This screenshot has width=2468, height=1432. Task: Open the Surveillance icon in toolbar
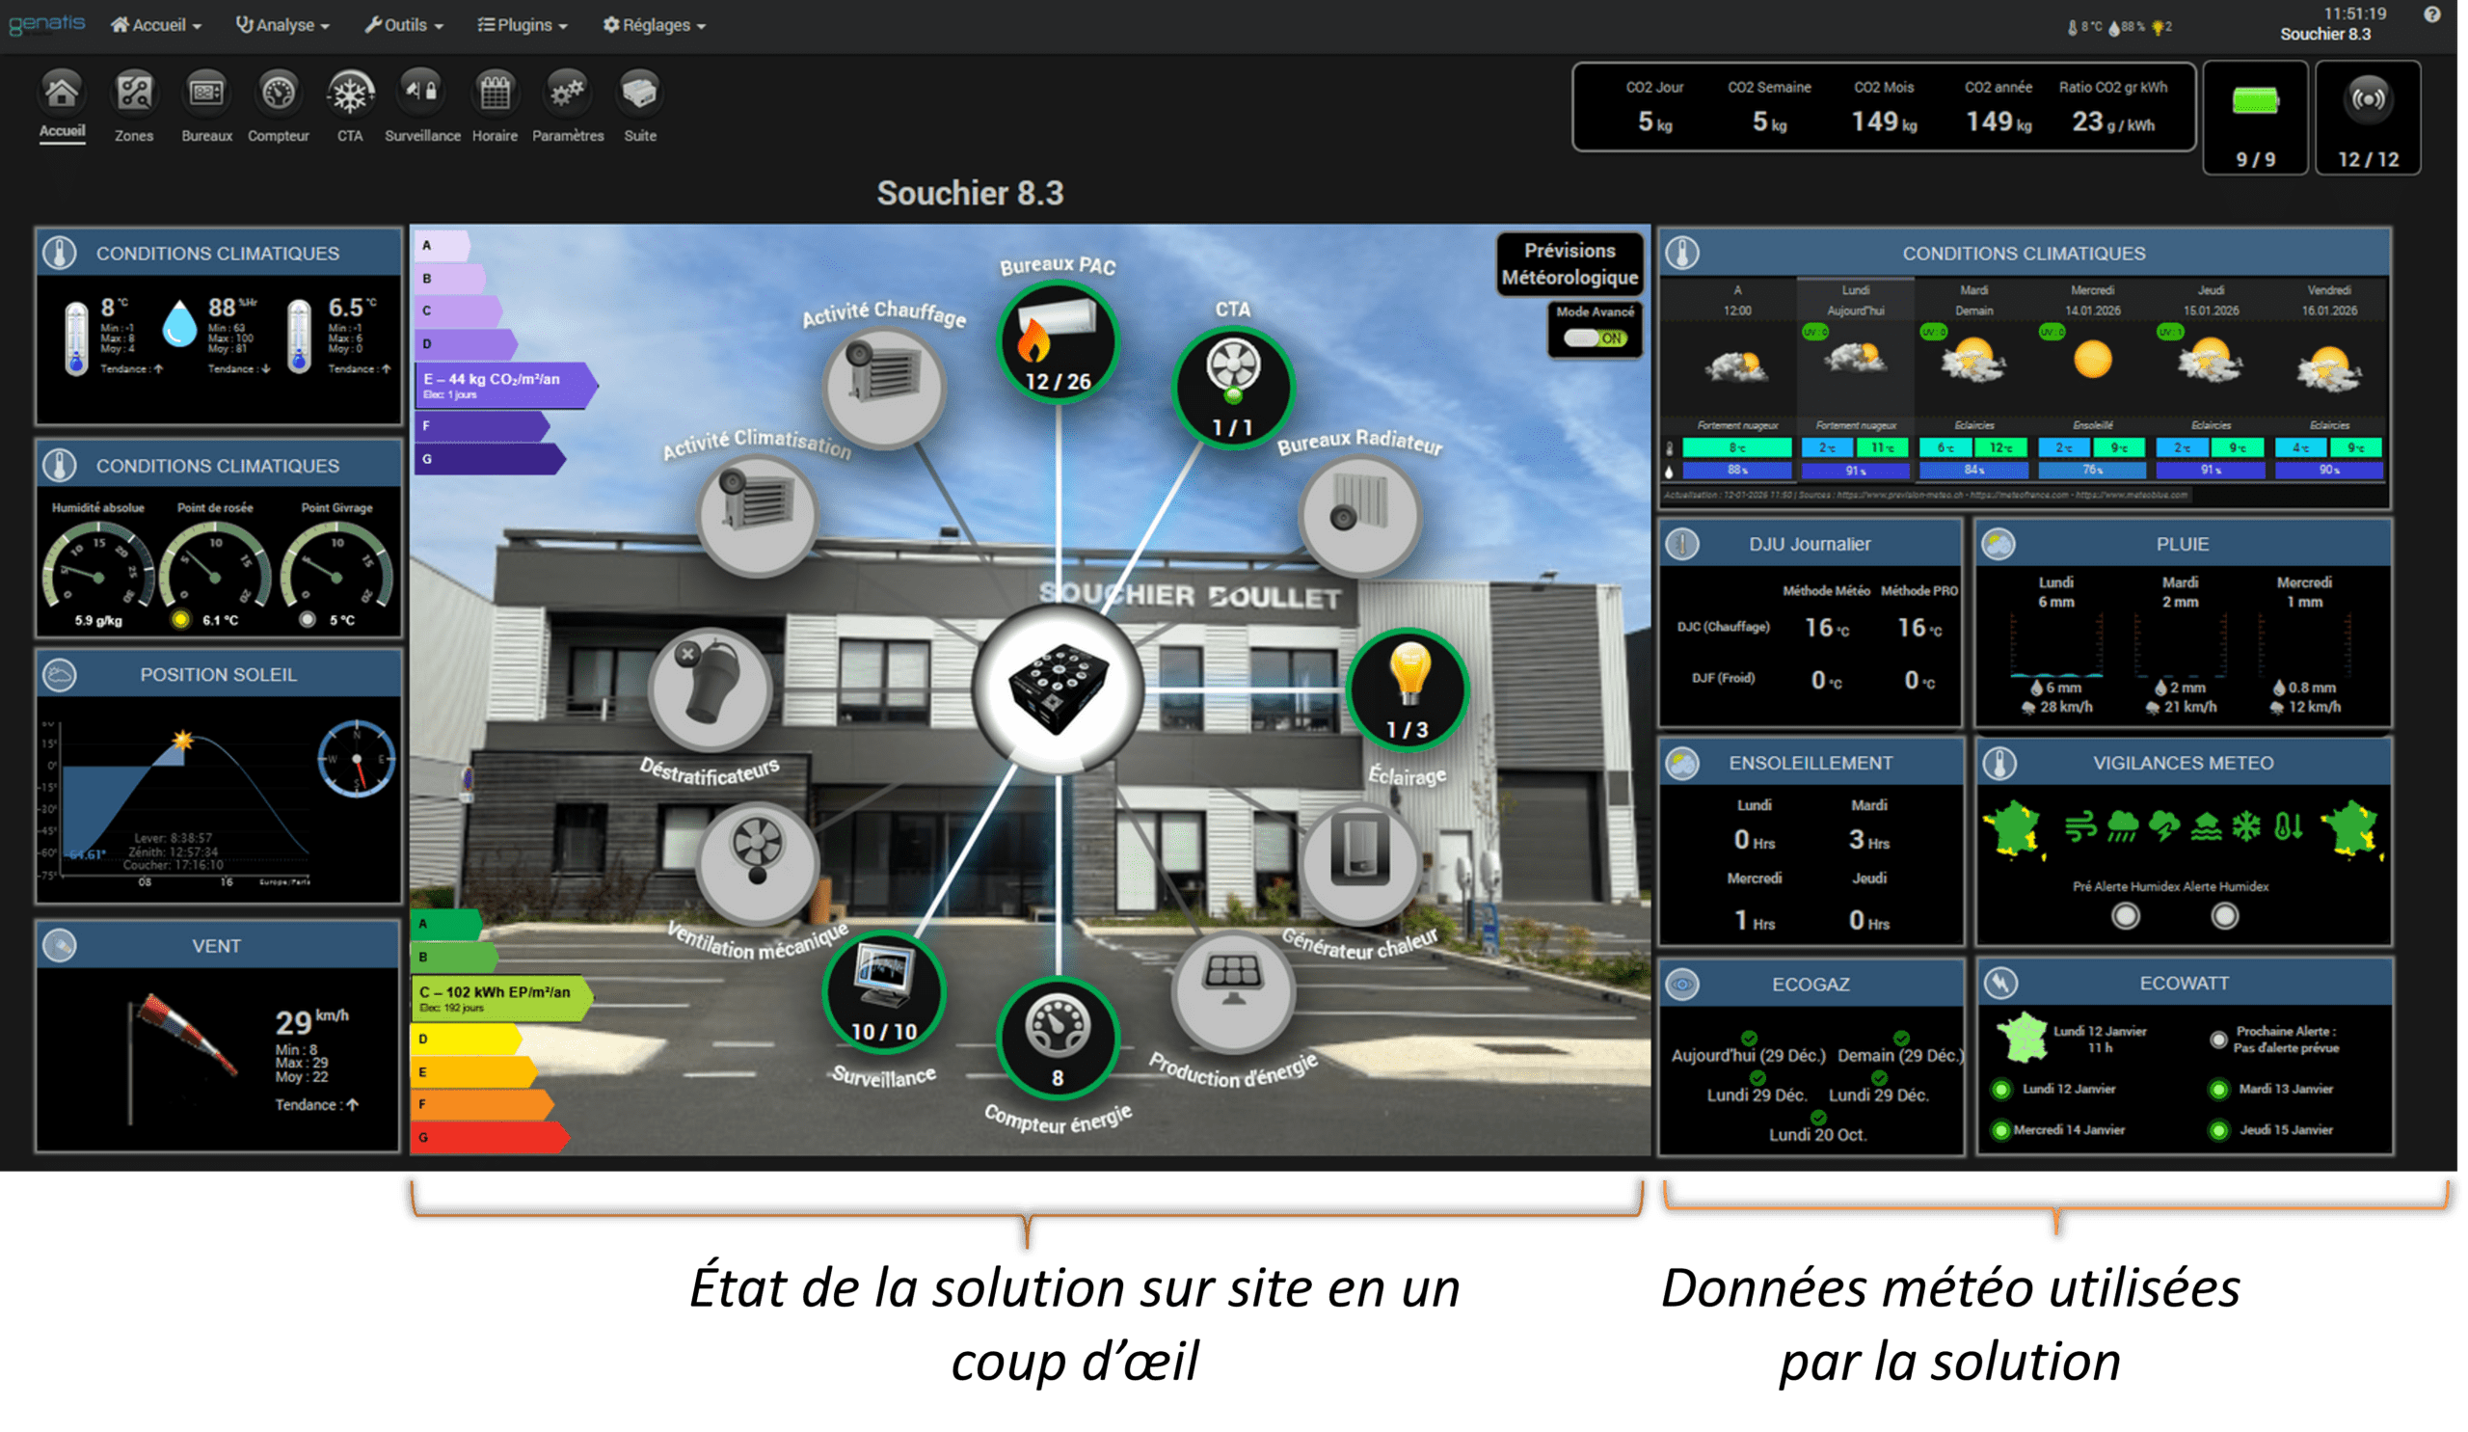(x=422, y=93)
